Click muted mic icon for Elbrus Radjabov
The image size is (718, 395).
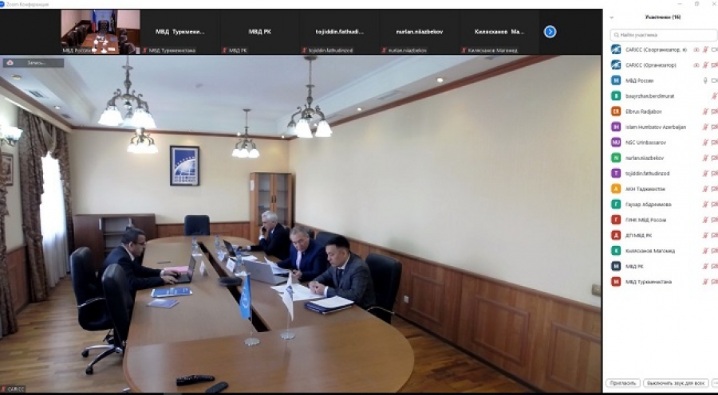click(705, 111)
